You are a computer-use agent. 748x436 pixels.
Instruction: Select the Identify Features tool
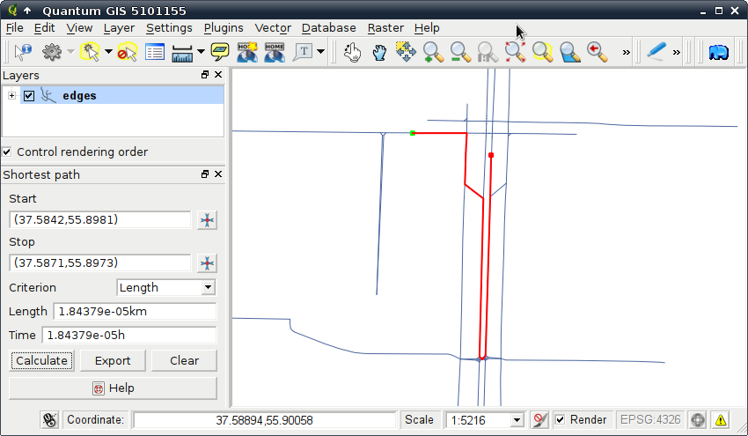22,52
